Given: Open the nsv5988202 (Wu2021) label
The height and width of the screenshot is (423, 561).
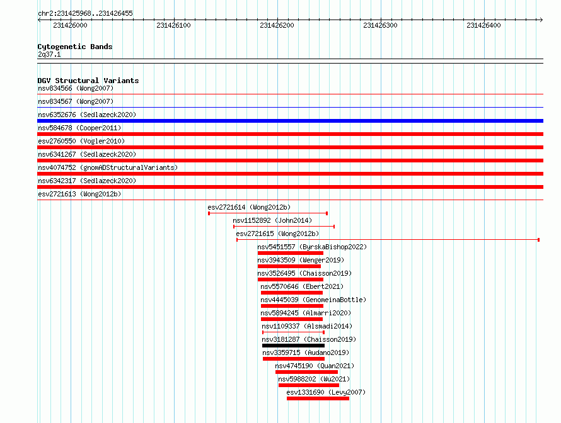Looking at the screenshot, I should click(x=314, y=379).
